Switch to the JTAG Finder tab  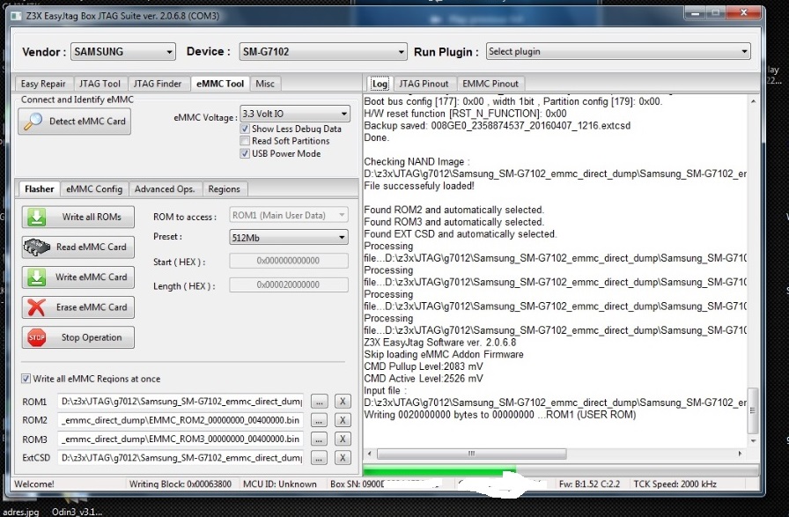[x=158, y=84]
